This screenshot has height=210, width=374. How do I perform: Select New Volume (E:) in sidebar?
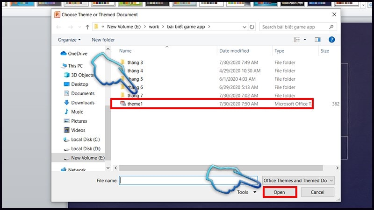(x=84, y=158)
